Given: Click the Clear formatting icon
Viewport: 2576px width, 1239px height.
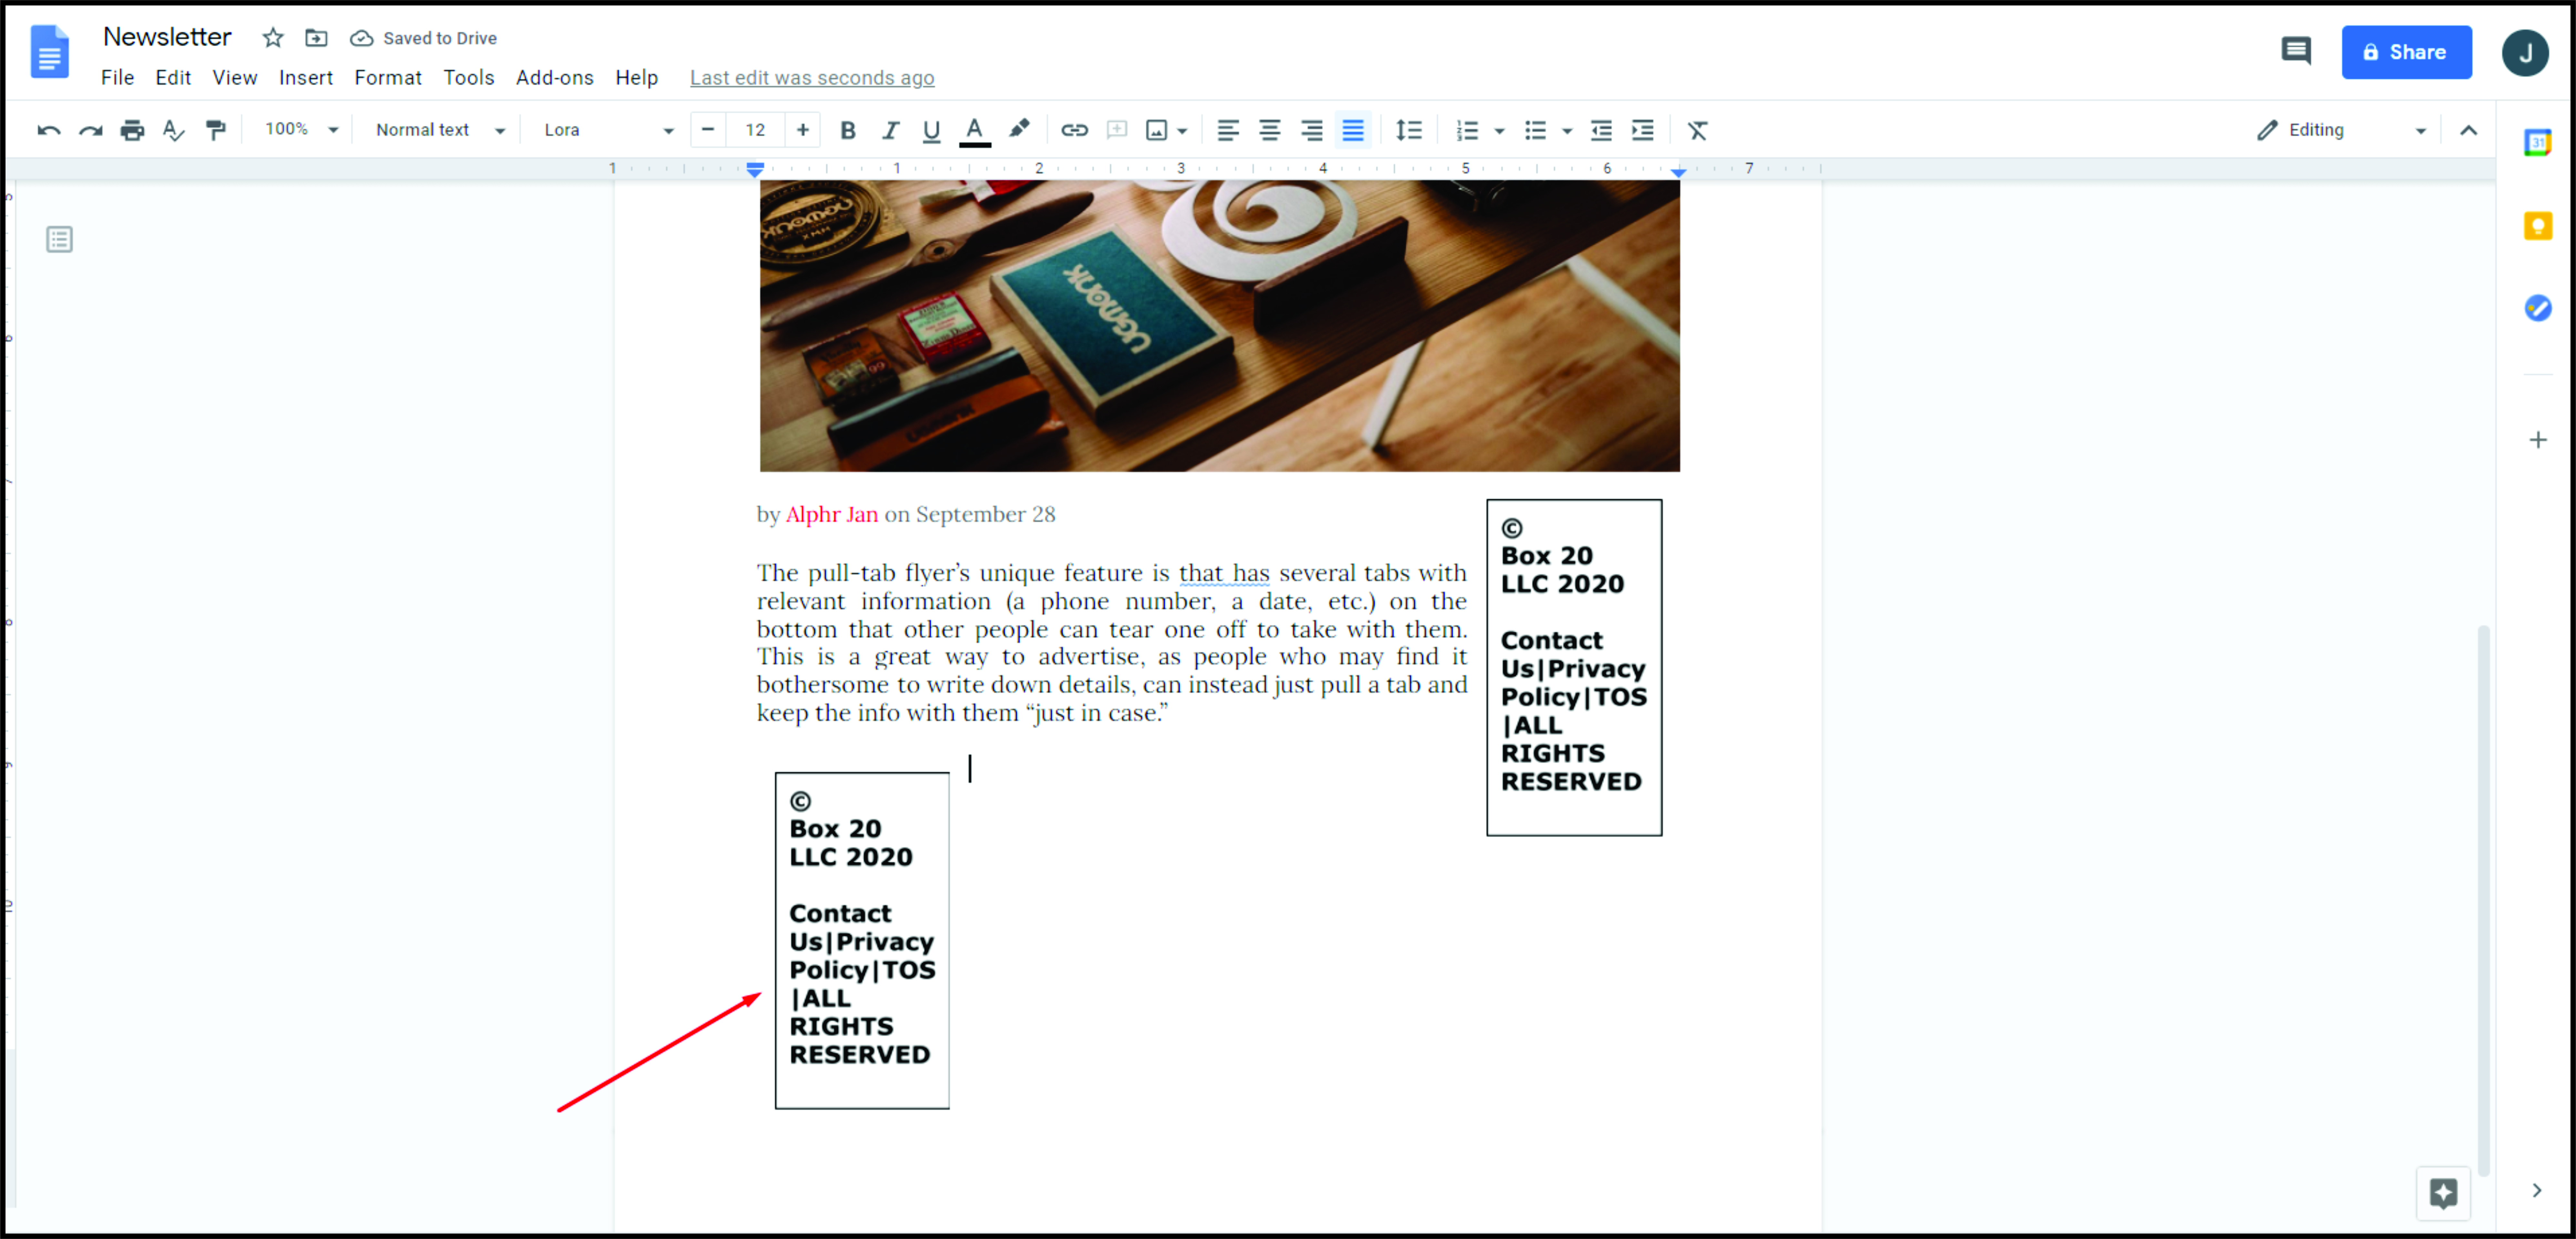Looking at the screenshot, I should pyautogui.click(x=1697, y=130).
